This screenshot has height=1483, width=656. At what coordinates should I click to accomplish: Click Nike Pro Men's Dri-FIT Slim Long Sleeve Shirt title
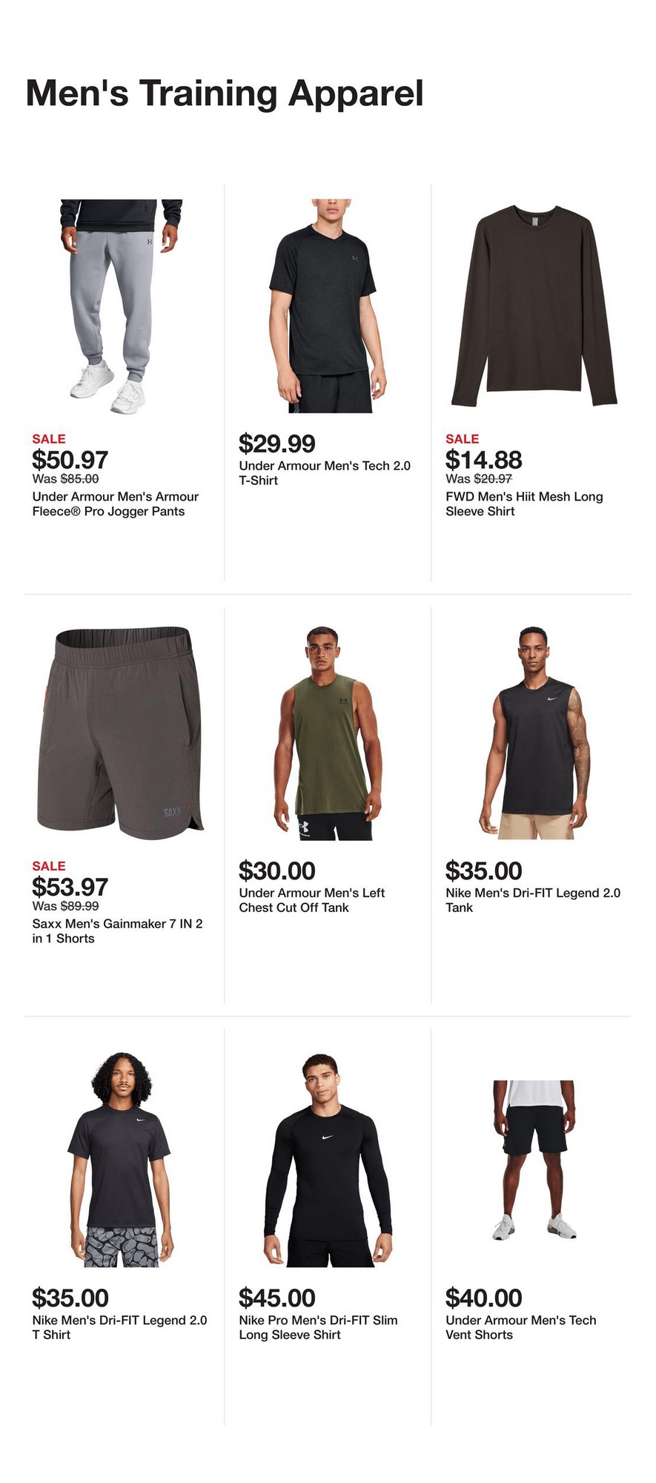tap(318, 1327)
